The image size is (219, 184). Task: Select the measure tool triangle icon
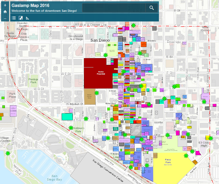coord(27,18)
